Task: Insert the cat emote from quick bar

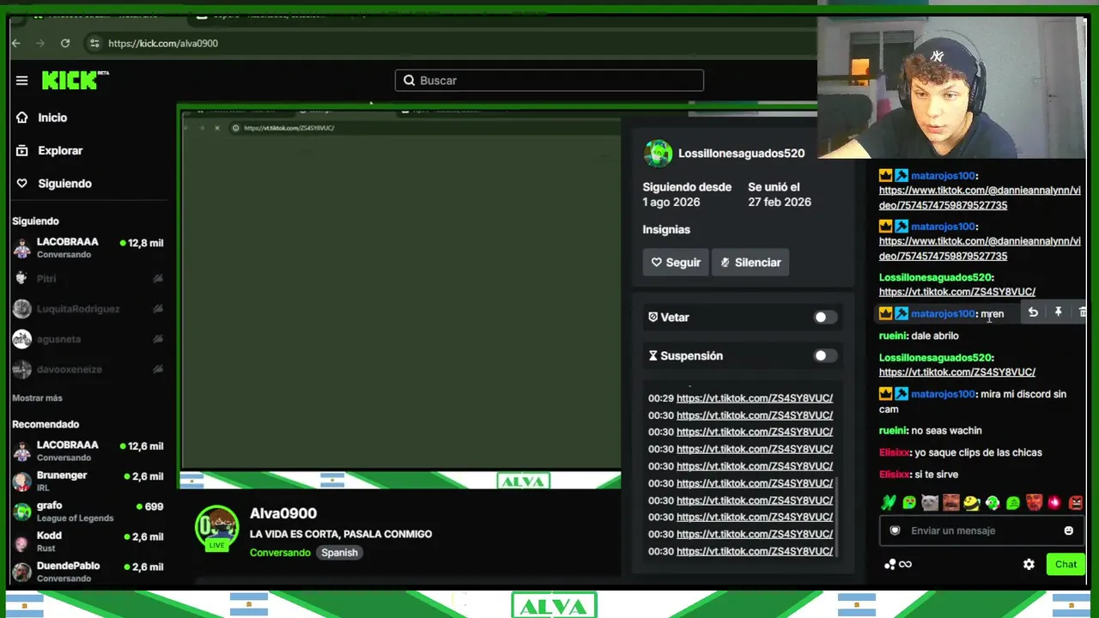Action: pyautogui.click(x=930, y=502)
